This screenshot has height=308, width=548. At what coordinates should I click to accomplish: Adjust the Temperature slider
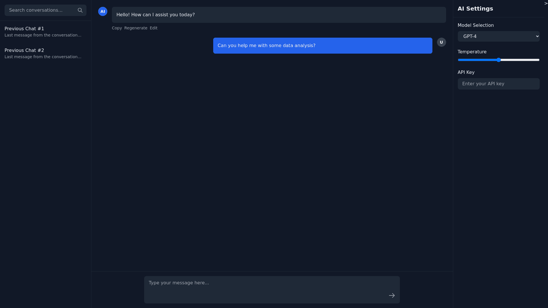498,60
